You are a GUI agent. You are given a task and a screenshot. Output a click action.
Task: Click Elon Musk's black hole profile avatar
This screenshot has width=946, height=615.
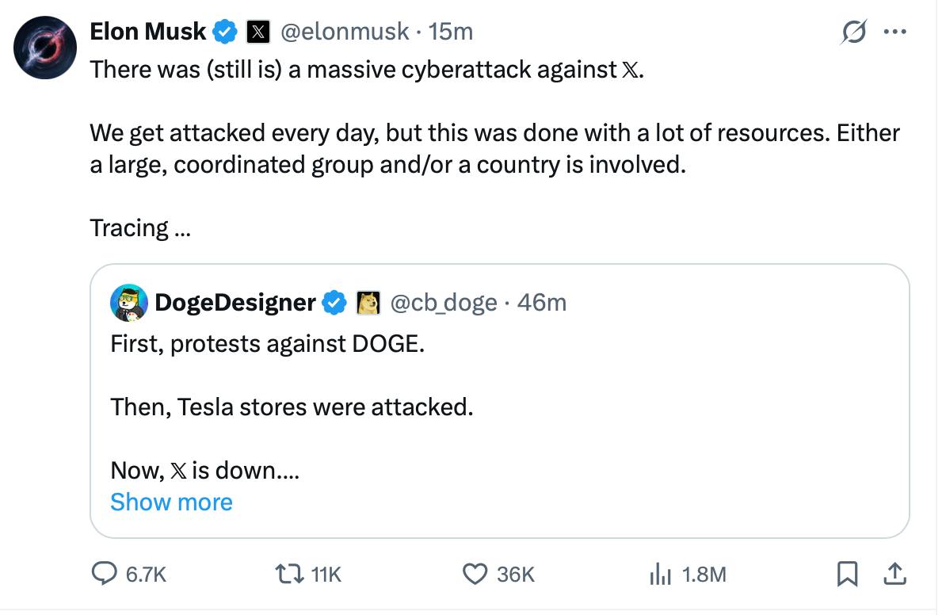(44, 47)
